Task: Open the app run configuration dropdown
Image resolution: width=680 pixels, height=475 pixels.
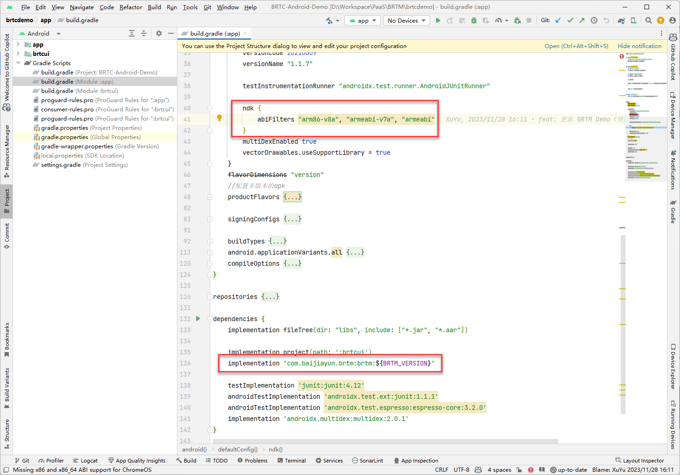Action: point(363,20)
